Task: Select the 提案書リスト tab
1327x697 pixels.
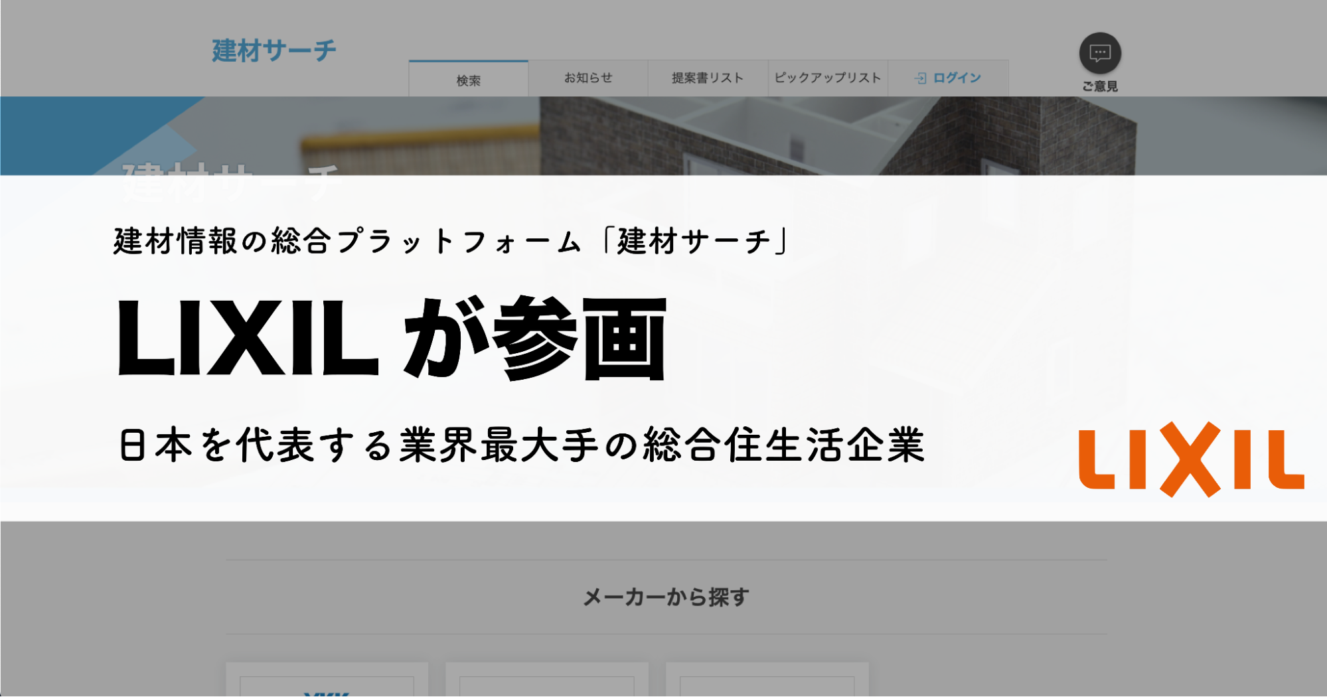Action: [708, 78]
